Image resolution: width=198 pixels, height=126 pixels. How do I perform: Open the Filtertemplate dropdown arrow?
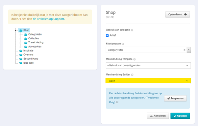189,50
